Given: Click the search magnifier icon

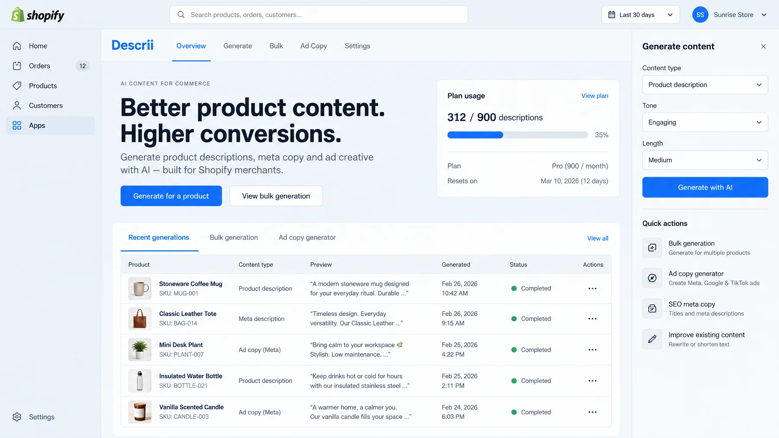Looking at the screenshot, I should point(181,15).
